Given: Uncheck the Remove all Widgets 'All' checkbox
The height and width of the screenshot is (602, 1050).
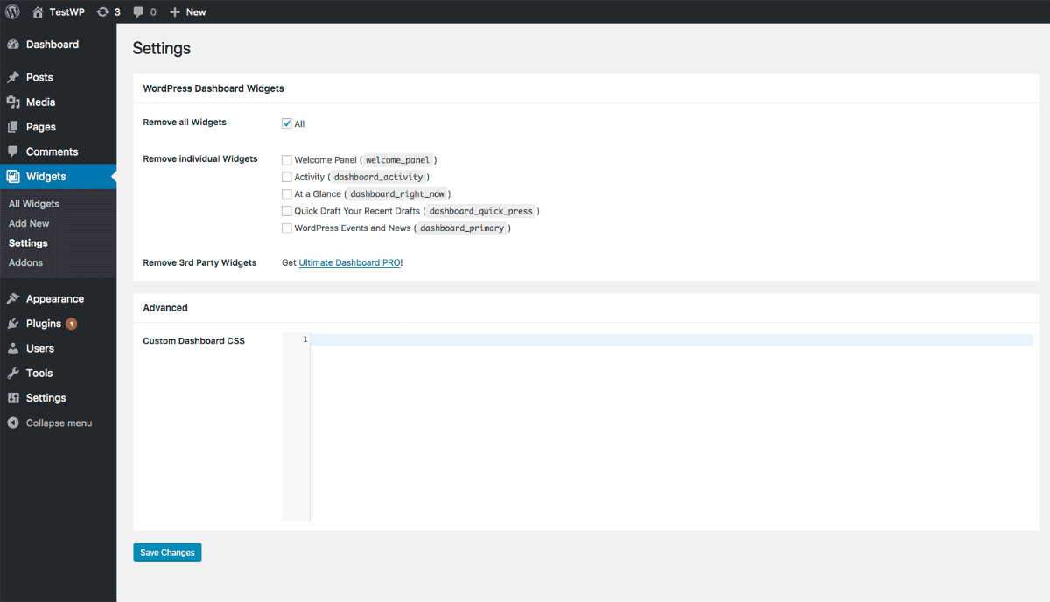Looking at the screenshot, I should 287,123.
